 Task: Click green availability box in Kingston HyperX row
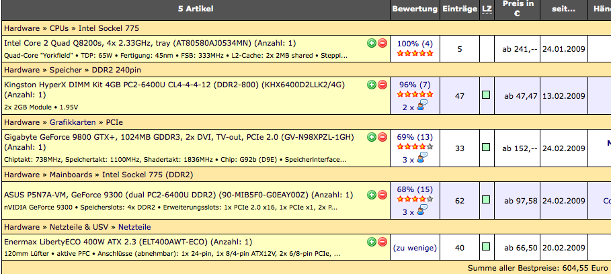[486, 95]
